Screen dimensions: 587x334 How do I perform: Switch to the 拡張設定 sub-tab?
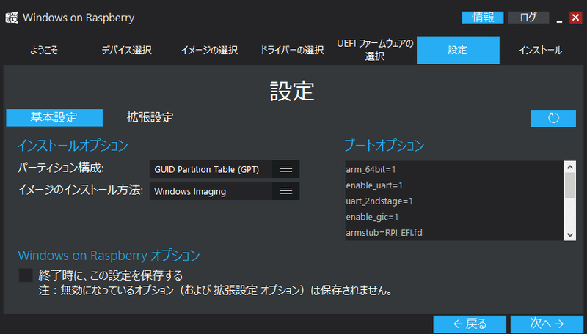tap(150, 118)
